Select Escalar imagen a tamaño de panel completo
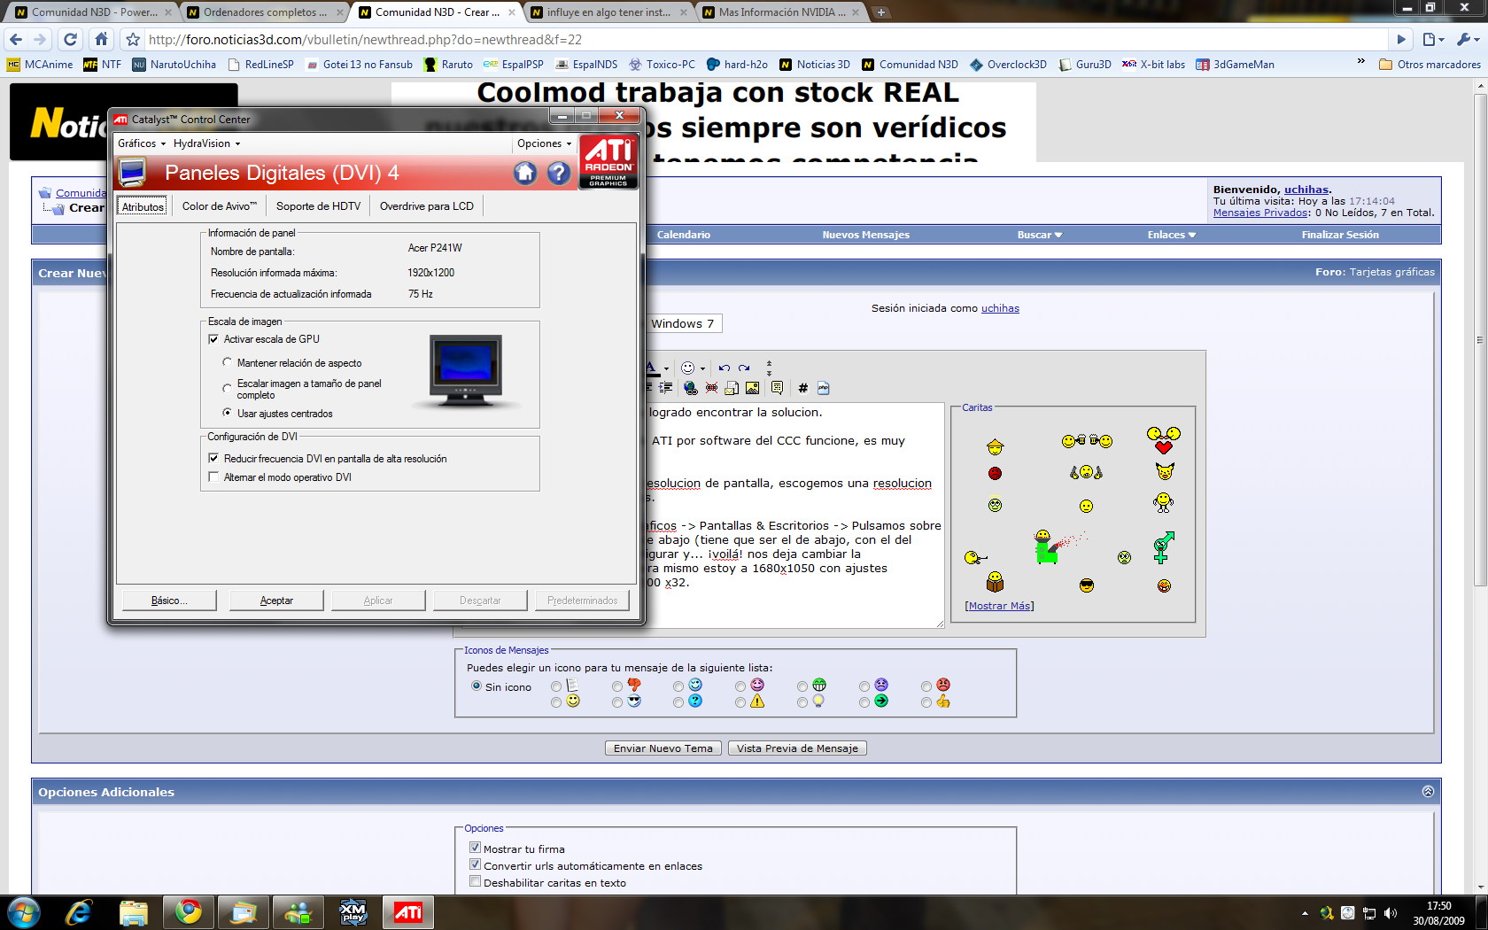This screenshot has width=1488, height=930. pos(228,388)
